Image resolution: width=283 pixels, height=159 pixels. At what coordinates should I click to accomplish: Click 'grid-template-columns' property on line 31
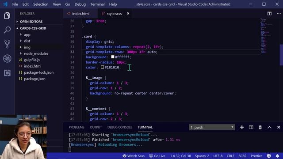click(x=107, y=47)
